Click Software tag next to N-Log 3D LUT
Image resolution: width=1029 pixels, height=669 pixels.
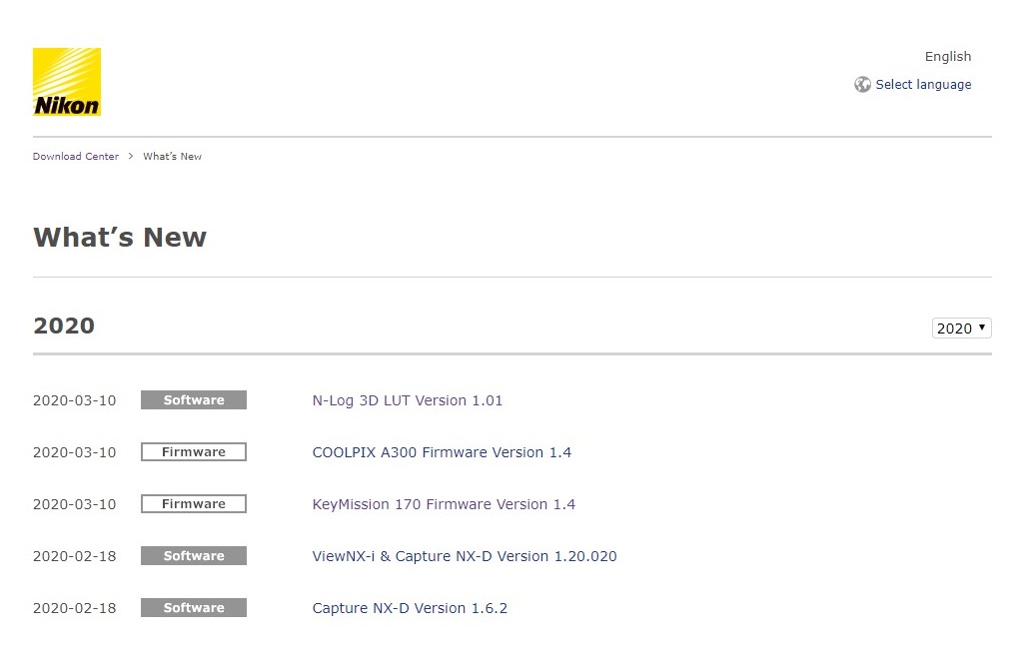(194, 400)
